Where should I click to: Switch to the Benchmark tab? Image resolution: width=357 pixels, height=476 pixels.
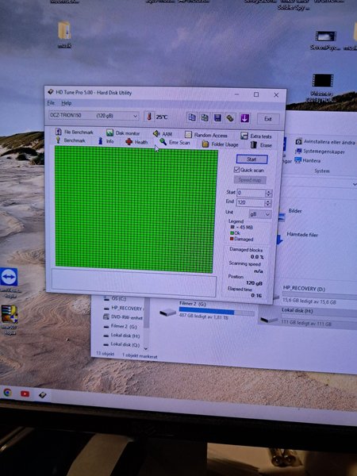pyautogui.click(x=71, y=140)
